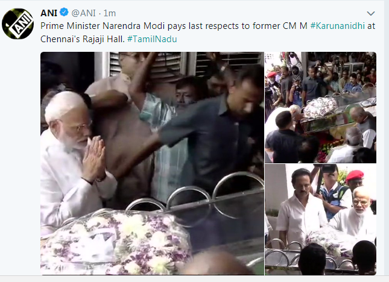Open the top-right crowd photo
This screenshot has height=282, width=389.
[320, 107]
